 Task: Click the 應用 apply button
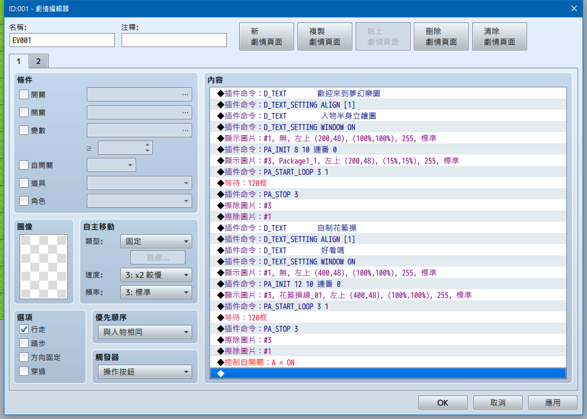(x=553, y=403)
